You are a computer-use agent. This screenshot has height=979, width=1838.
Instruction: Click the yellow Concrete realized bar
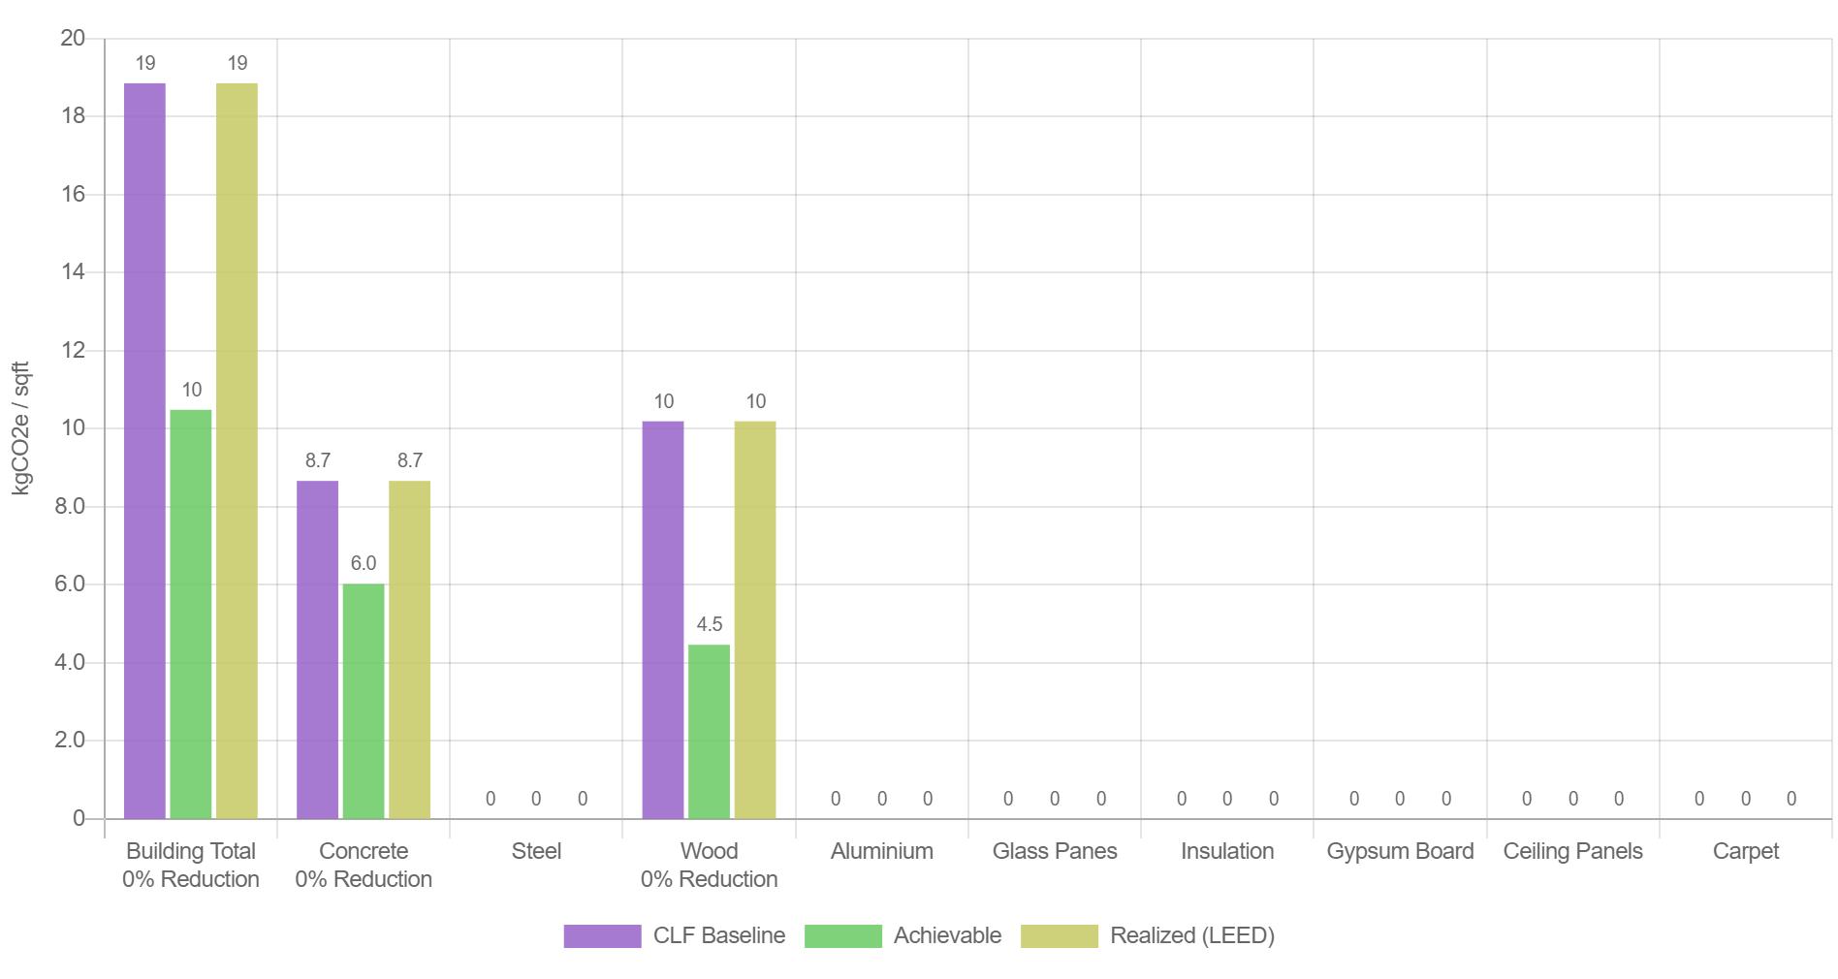click(409, 649)
